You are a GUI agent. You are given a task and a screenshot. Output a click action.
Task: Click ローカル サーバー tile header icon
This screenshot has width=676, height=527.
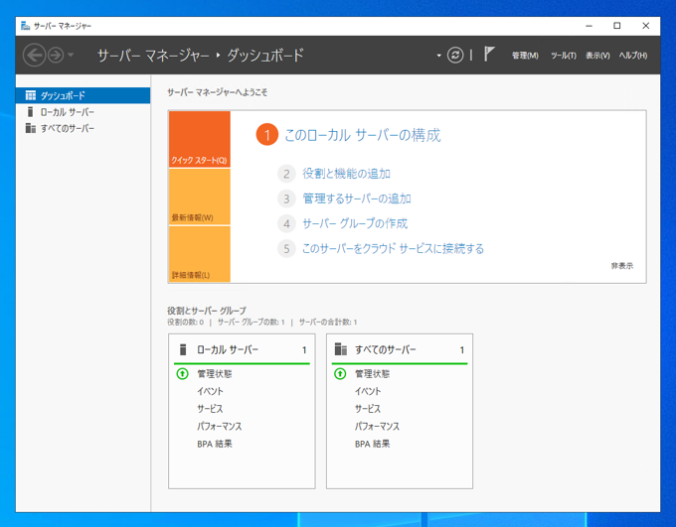[183, 349]
